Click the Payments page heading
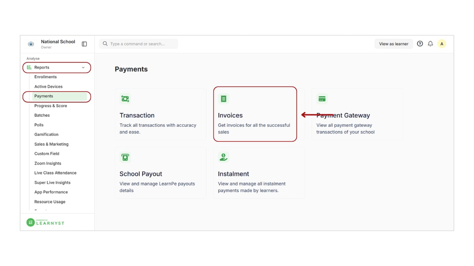The height and width of the screenshot is (266, 474). point(131,69)
